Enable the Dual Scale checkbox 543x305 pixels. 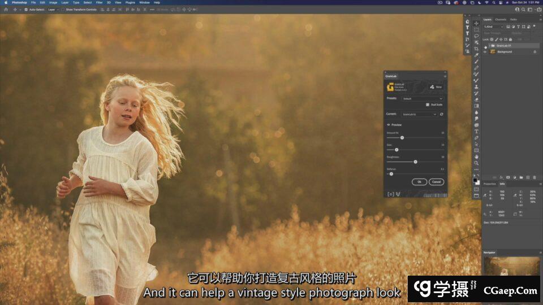tap(427, 104)
